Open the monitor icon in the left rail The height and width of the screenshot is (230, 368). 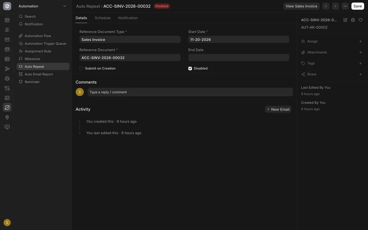click(x=7, y=127)
